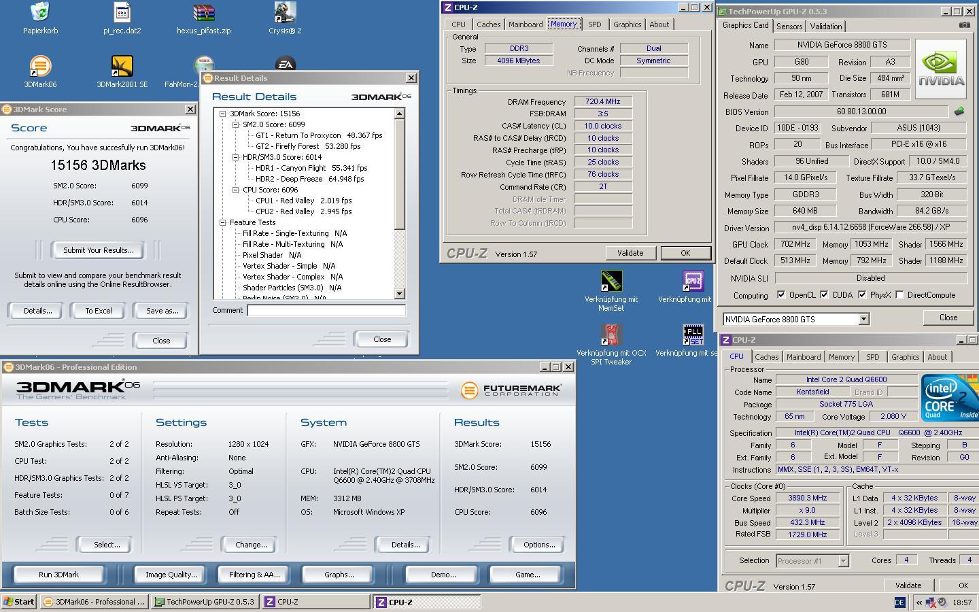Open Image Quality settings button
The width and height of the screenshot is (979, 612).
click(x=171, y=575)
